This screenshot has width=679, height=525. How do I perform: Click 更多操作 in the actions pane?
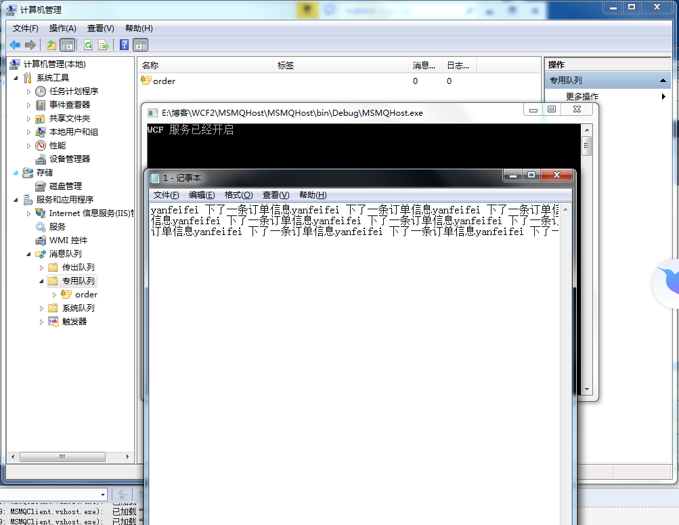tap(582, 97)
